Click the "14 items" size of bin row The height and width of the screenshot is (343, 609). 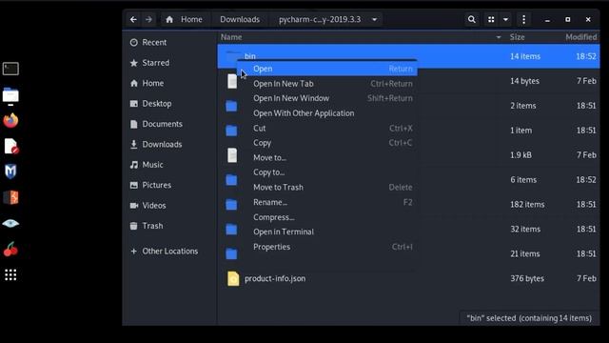525,56
